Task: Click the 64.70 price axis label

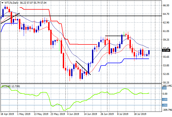Action: 166,14
